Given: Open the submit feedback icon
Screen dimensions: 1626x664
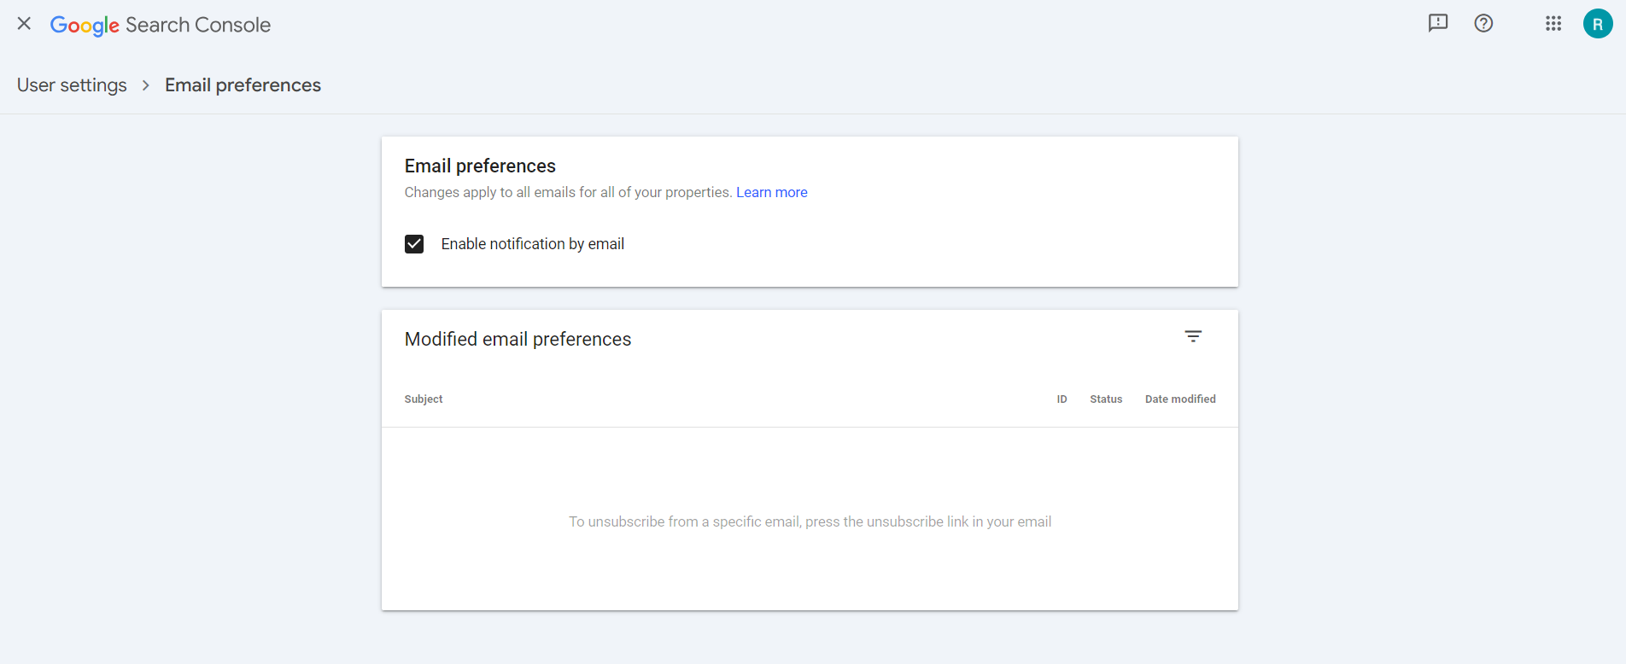Looking at the screenshot, I should pos(1438,23).
